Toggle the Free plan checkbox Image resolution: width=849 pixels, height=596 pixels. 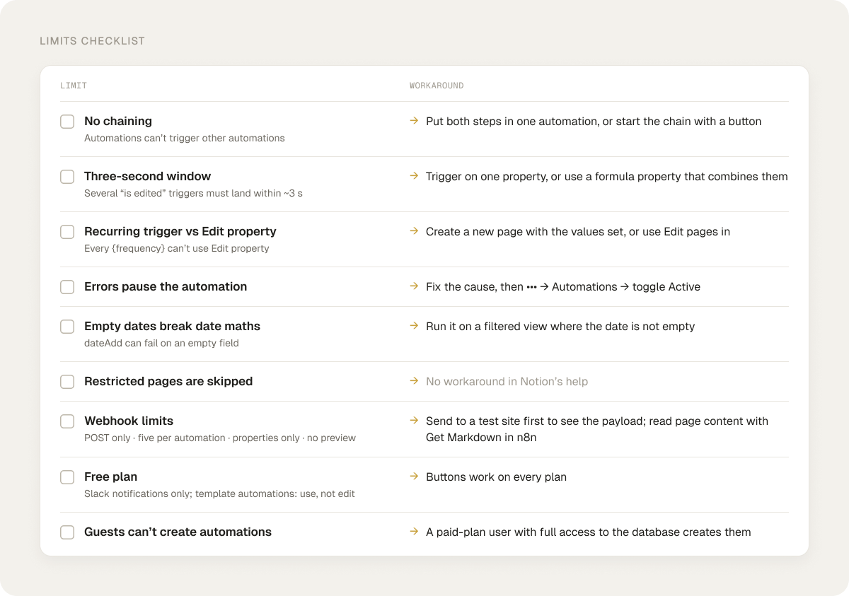(x=67, y=477)
